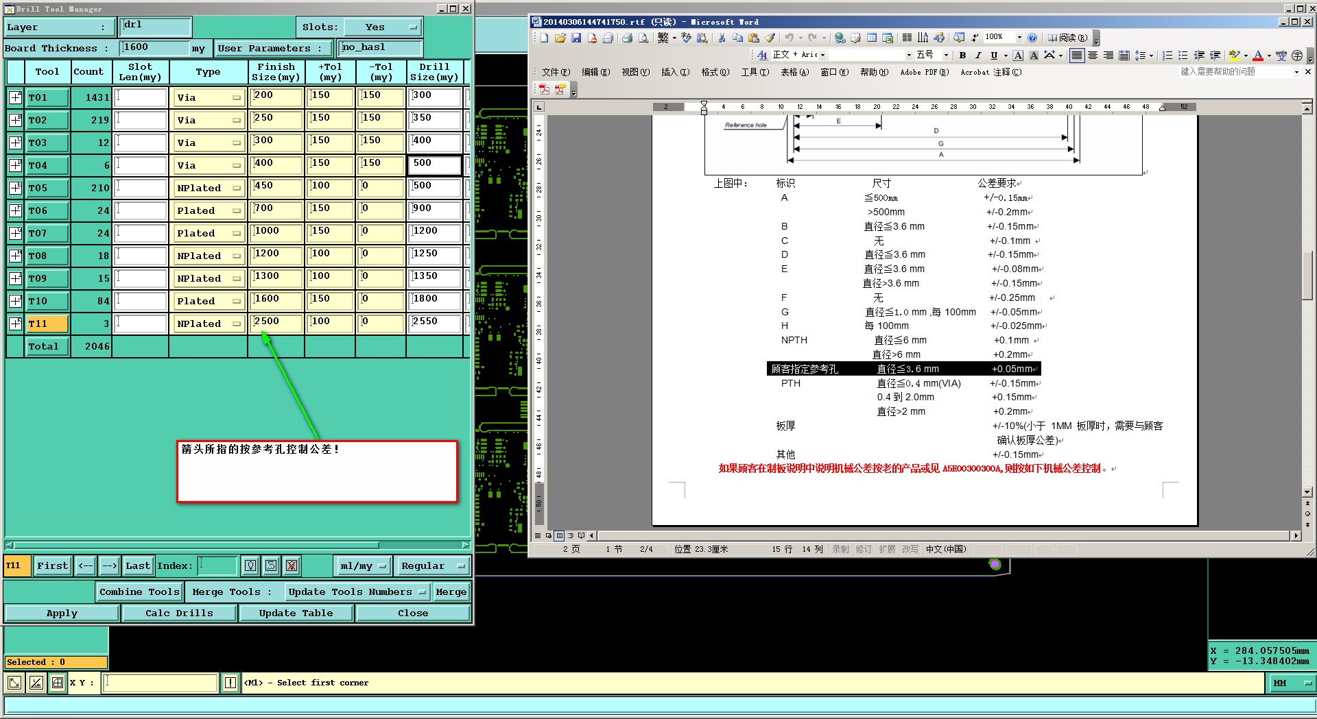The image size is (1317, 719).
Task: Click the text Highlight color icon
Action: pos(1234,56)
